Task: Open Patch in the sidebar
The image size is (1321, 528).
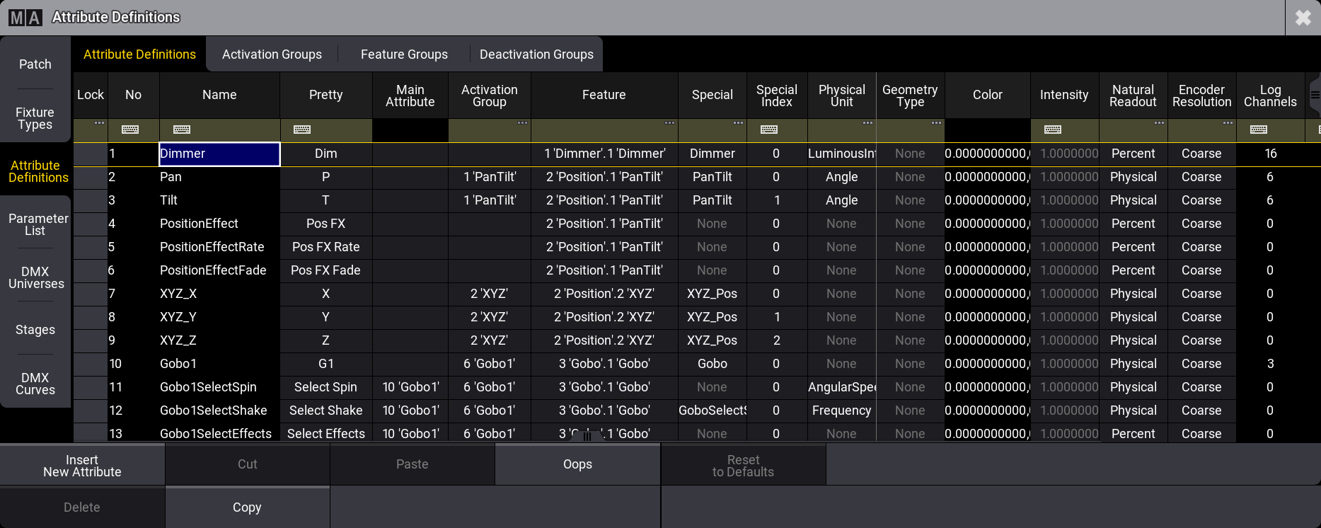Action: (x=35, y=64)
